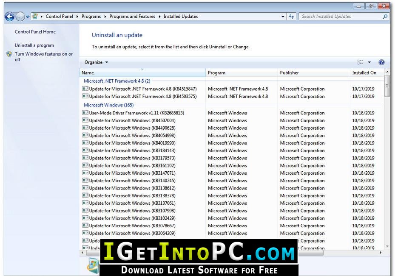Click the Back navigation arrow

click(10, 17)
